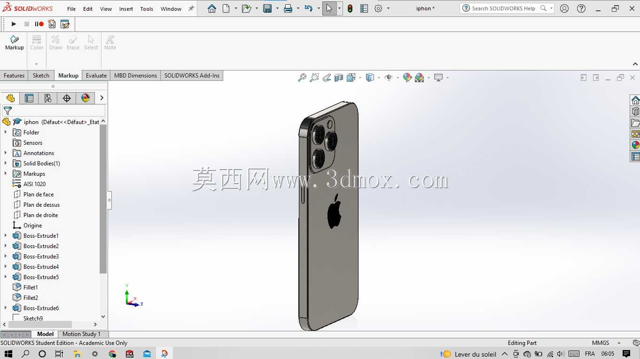The width and height of the screenshot is (640, 359).
Task: Create a new document with New icon
Action: click(x=226, y=8)
